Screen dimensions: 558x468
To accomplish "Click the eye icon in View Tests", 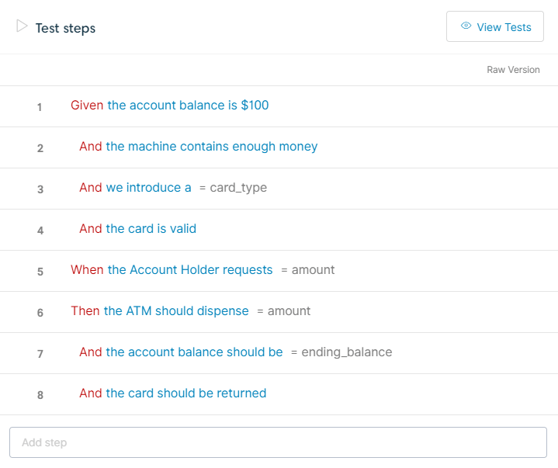I will (x=466, y=26).
